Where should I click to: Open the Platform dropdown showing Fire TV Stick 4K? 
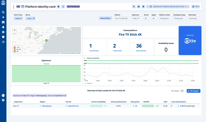click(x=122, y=18)
